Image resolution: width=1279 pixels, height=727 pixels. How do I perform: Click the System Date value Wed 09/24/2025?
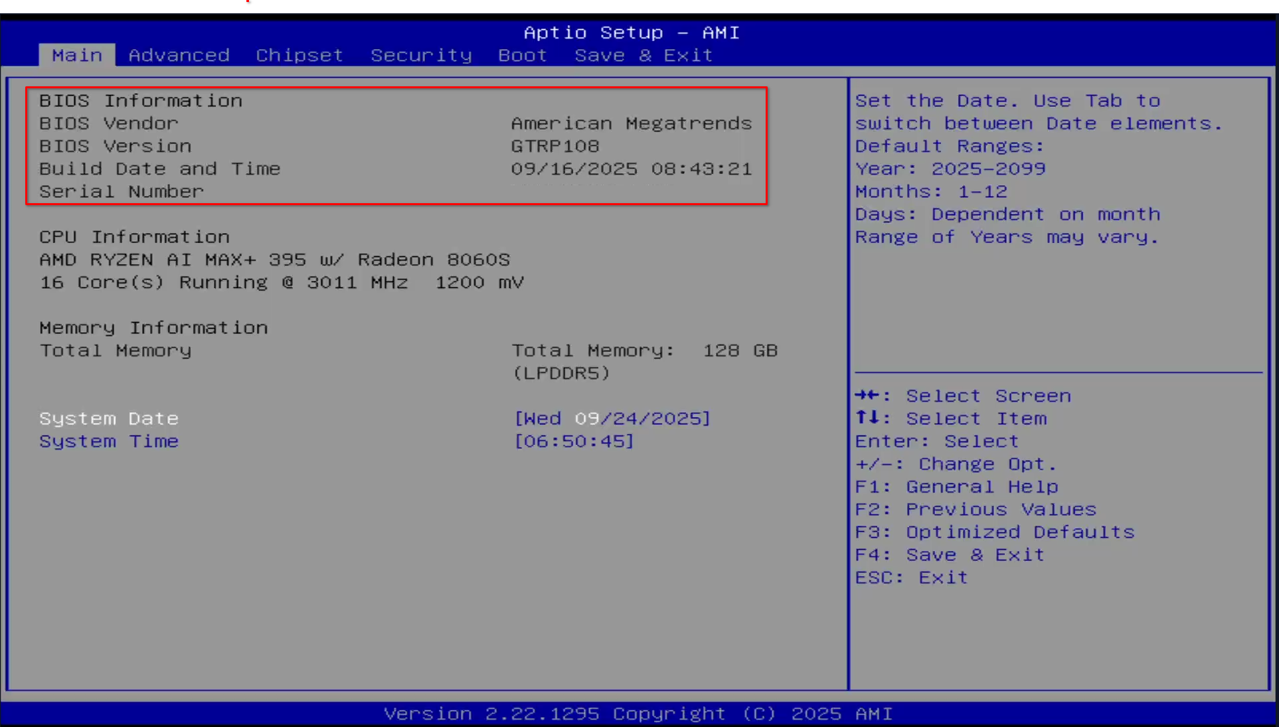[x=612, y=419]
